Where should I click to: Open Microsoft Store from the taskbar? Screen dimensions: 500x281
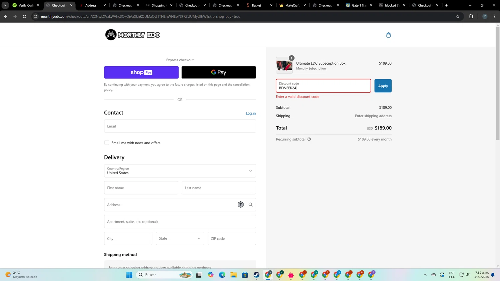(245, 275)
